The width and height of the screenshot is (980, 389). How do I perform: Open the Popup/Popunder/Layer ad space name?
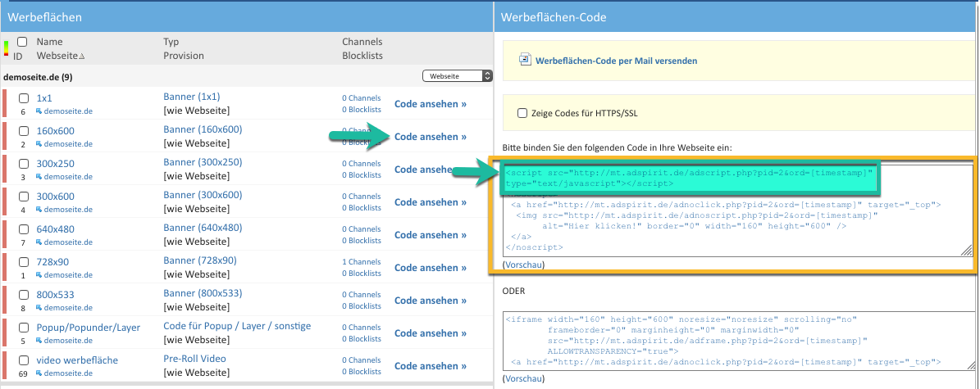point(88,328)
